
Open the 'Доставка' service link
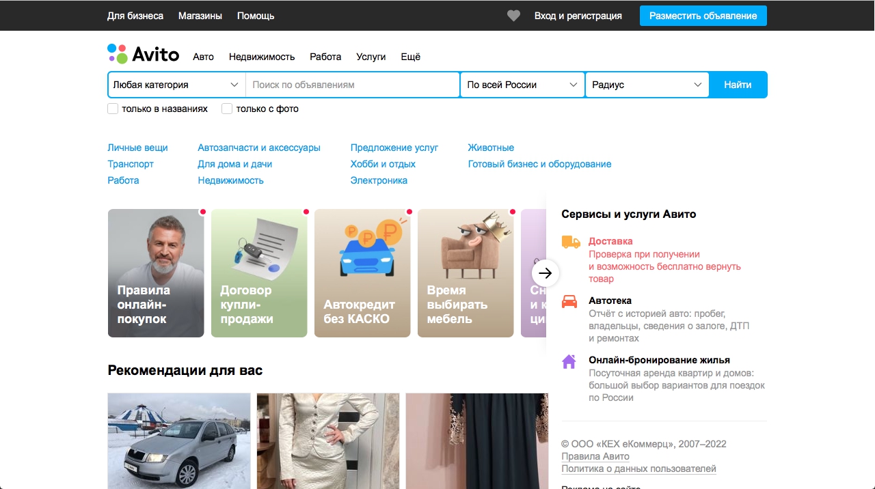tap(610, 241)
